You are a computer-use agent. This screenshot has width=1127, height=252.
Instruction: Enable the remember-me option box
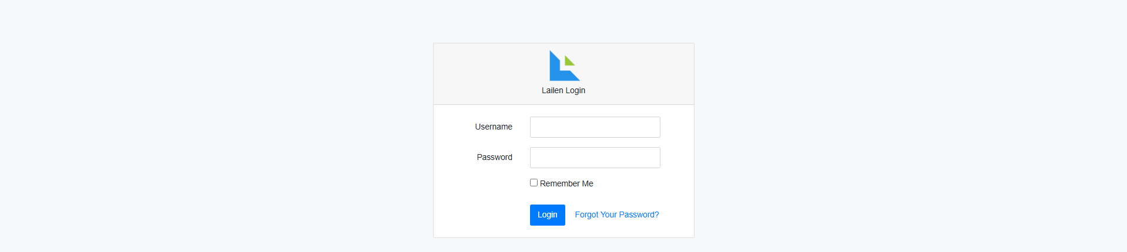click(534, 183)
